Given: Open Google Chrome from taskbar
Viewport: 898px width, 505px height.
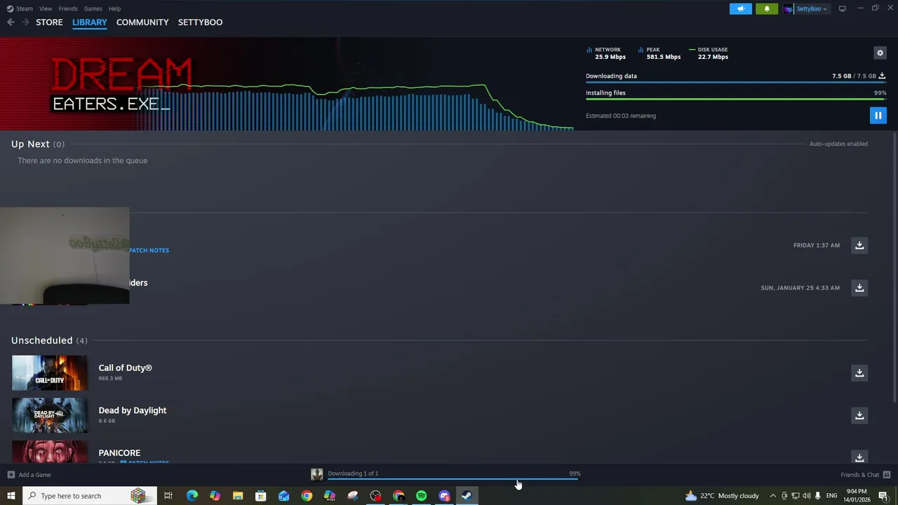Looking at the screenshot, I should (307, 496).
